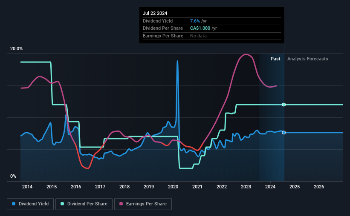The height and width of the screenshot is (216, 350).
Task: Click the 2017 x-axis label
Action: (100, 187)
